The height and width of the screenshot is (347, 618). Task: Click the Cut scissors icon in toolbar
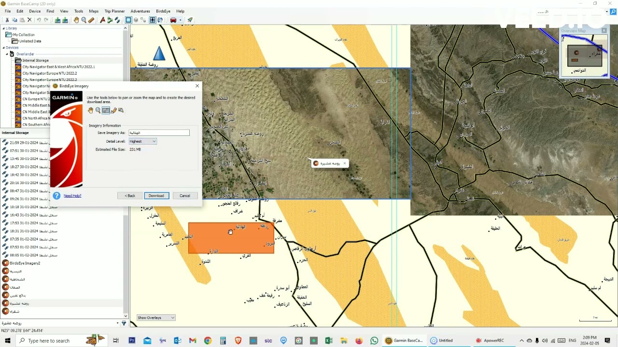point(7,20)
